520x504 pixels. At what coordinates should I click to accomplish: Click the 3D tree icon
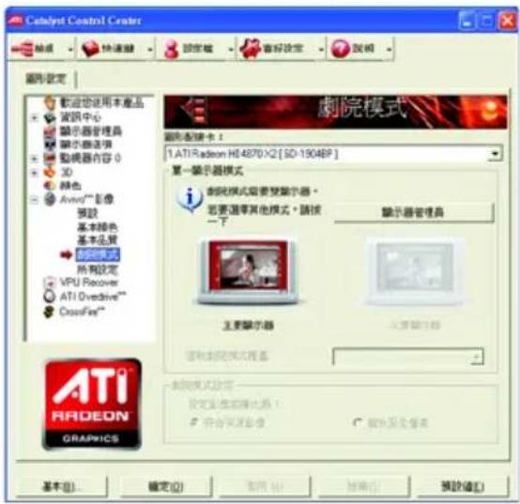tap(50, 172)
